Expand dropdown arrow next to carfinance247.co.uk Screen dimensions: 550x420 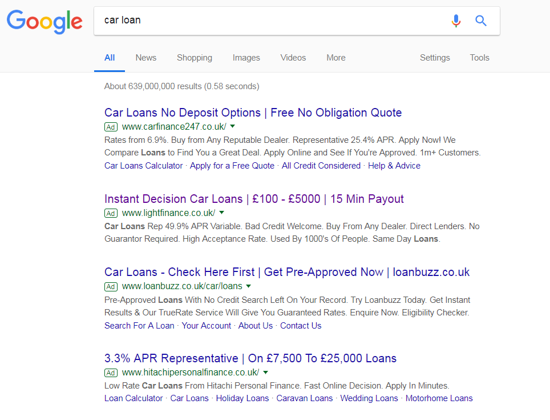pyautogui.click(x=233, y=126)
